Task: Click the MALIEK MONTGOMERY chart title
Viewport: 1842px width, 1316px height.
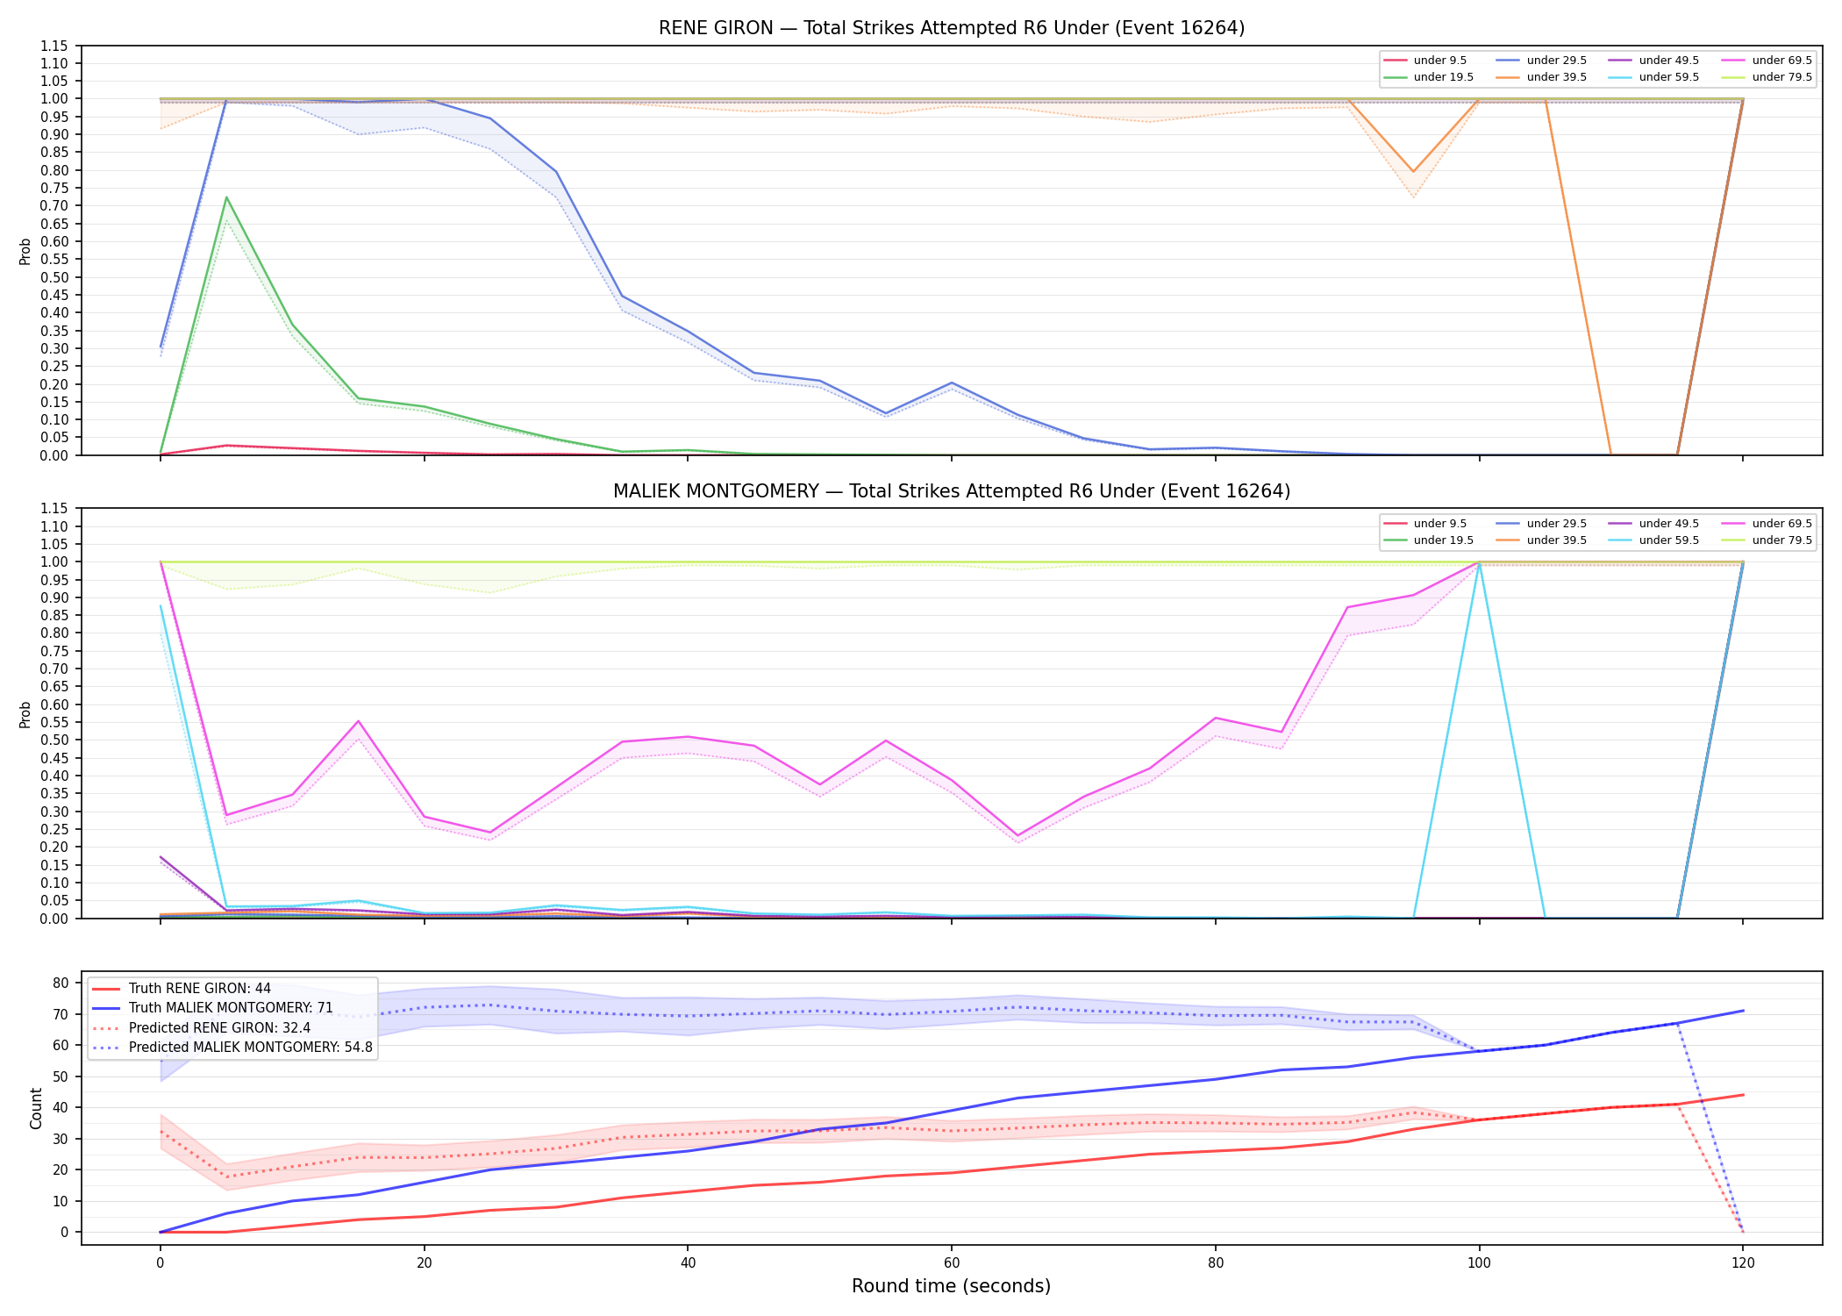Action: tap(952, 491)
